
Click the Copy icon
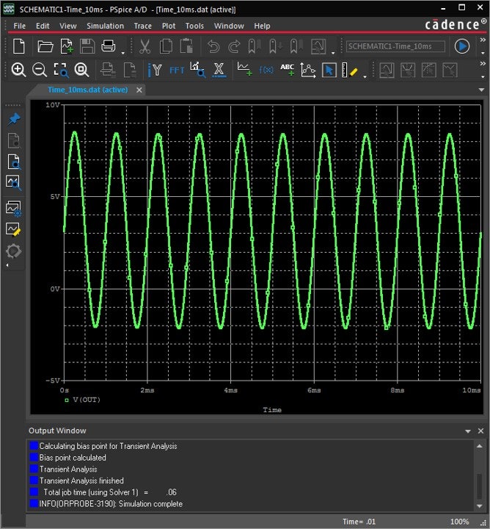pos(166,46)
